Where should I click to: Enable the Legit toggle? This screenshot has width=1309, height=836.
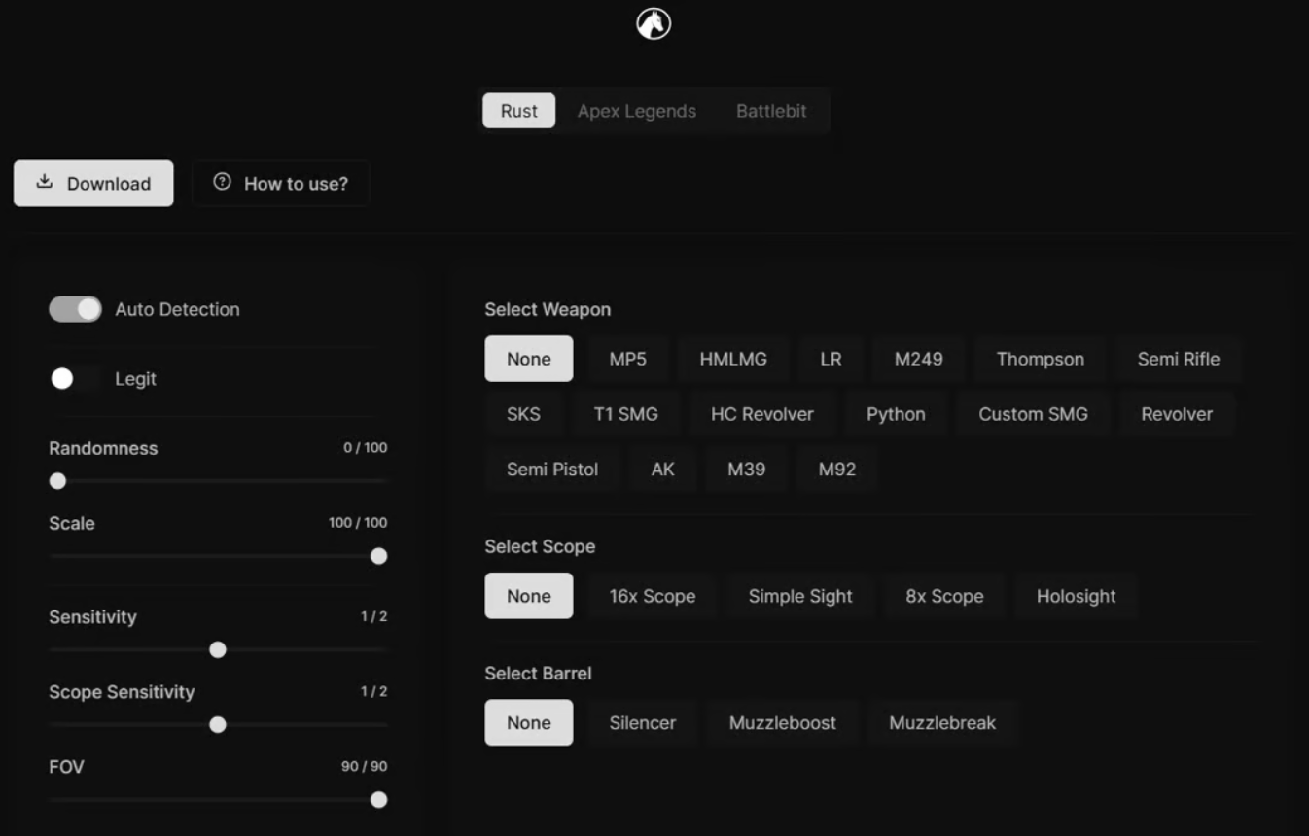[x=75, y=379]
